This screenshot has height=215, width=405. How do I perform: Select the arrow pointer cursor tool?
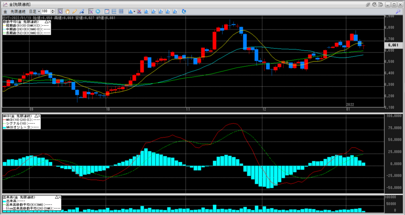click(60, 11)
